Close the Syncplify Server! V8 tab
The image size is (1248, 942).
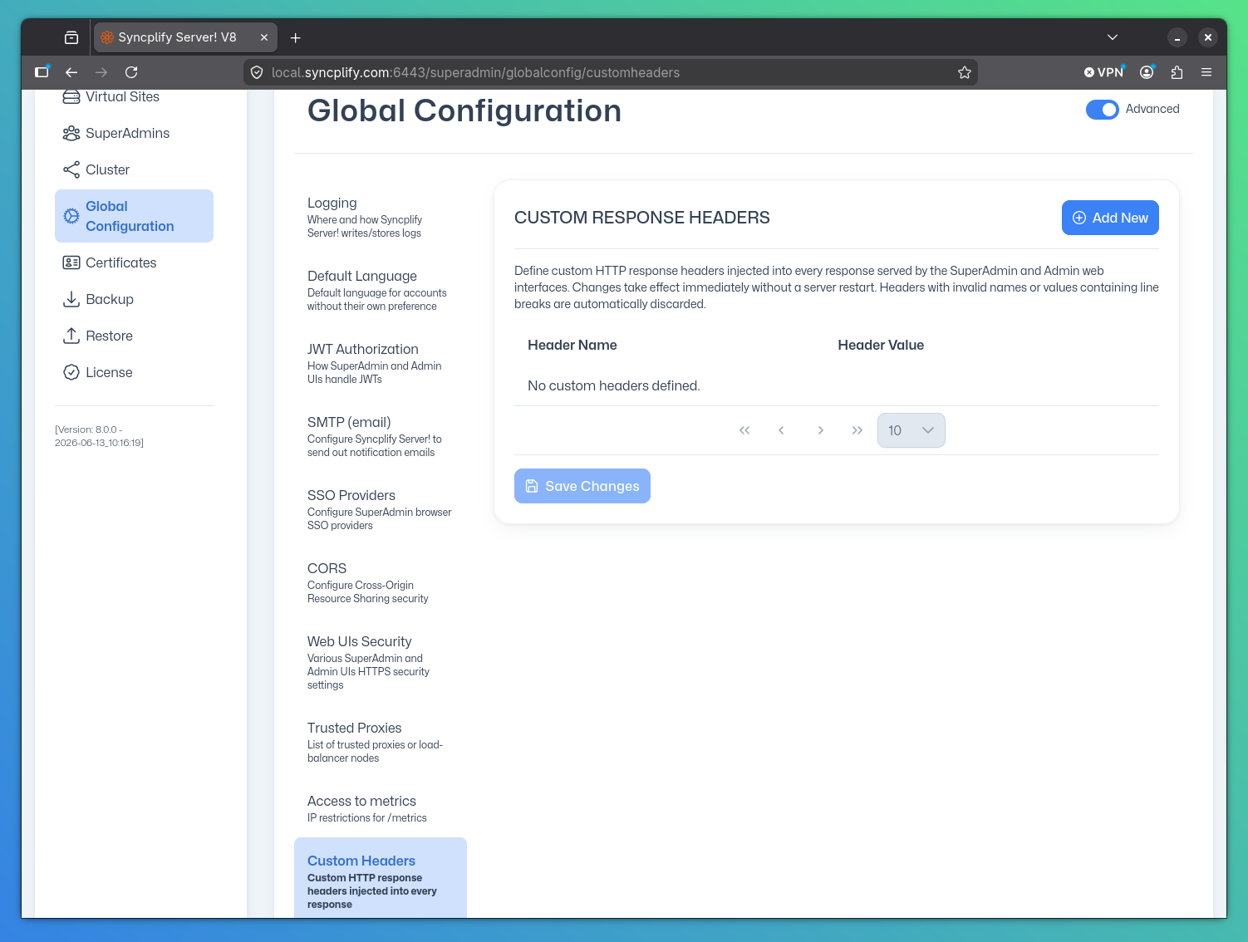[x=264, y=37]
